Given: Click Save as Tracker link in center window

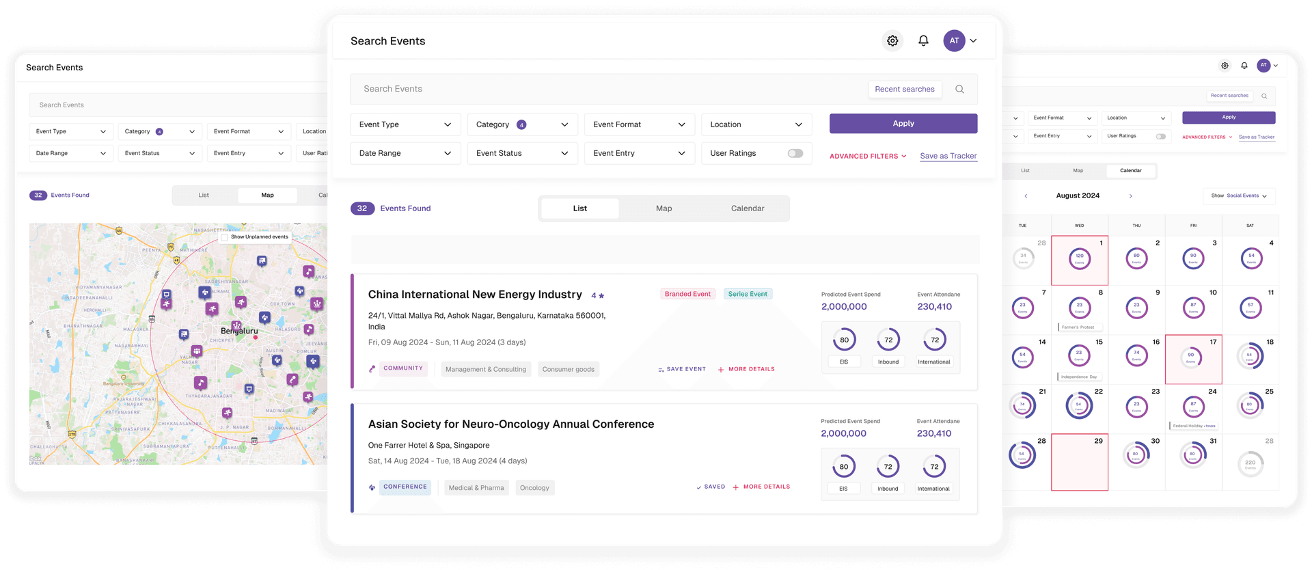Looking at the screenshot, I should click(x=948, y=157).
